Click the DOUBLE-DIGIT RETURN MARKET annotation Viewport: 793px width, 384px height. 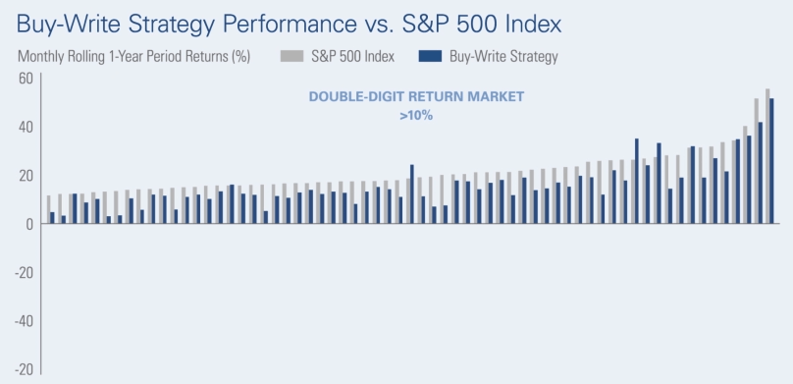[416, 96]
